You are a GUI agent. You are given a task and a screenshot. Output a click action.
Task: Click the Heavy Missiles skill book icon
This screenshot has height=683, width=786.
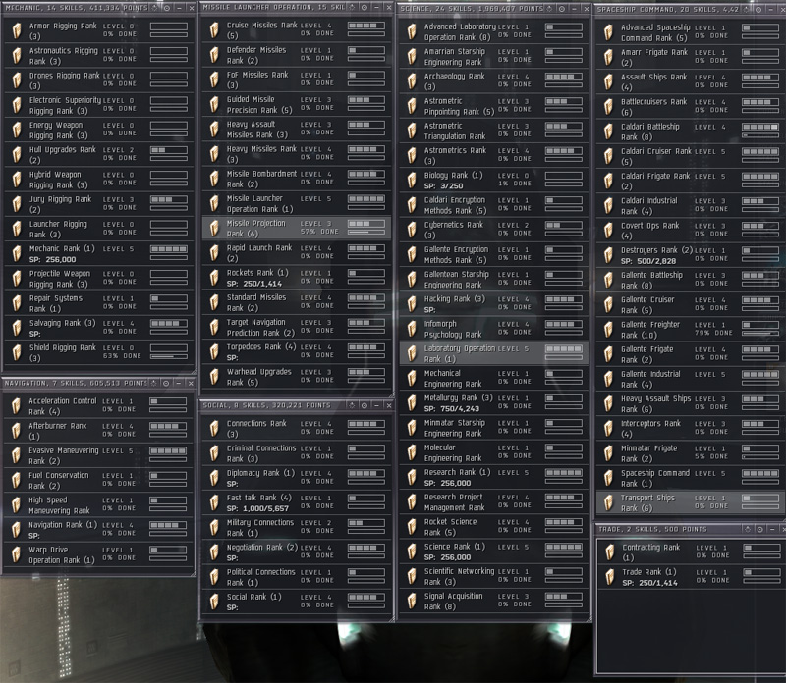pyautogui.click(x=214, y=154)
